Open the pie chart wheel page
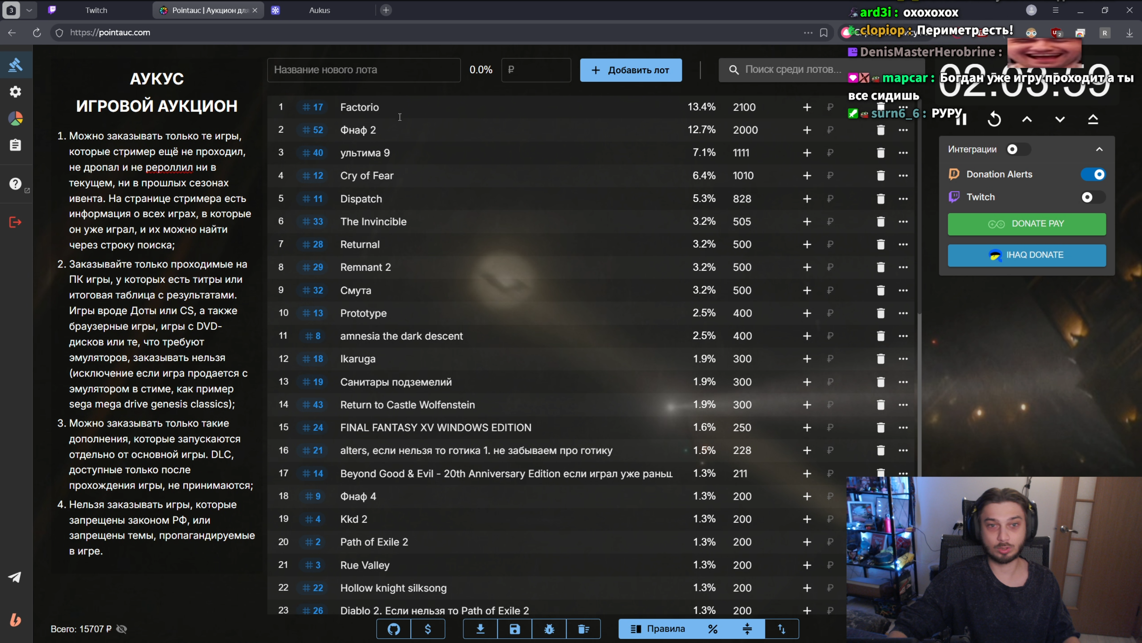The height and width of the screenshot is (643, 1142). (15, 119)
